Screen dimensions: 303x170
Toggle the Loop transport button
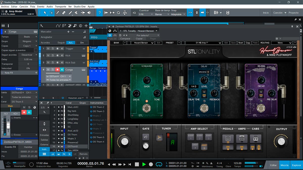click(x=159, y=164)
